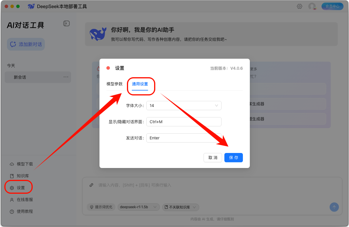
Task: Click the DeepSeek whale logo in title bar
Action: [31, 6]
